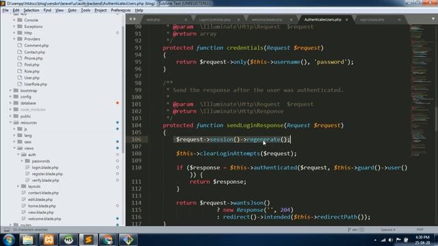
Task: Open the Edit menu
Action: tap(16, 10)
